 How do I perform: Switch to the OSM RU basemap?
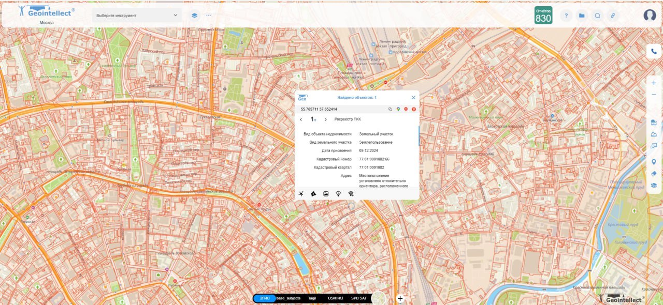coord(335,298)
